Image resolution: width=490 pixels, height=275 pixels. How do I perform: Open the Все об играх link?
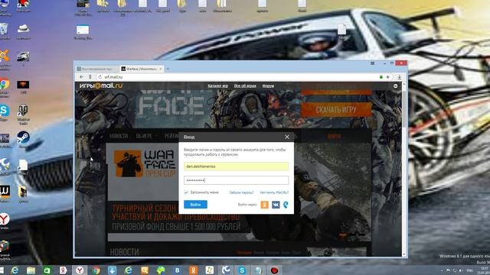coord(245,86)
